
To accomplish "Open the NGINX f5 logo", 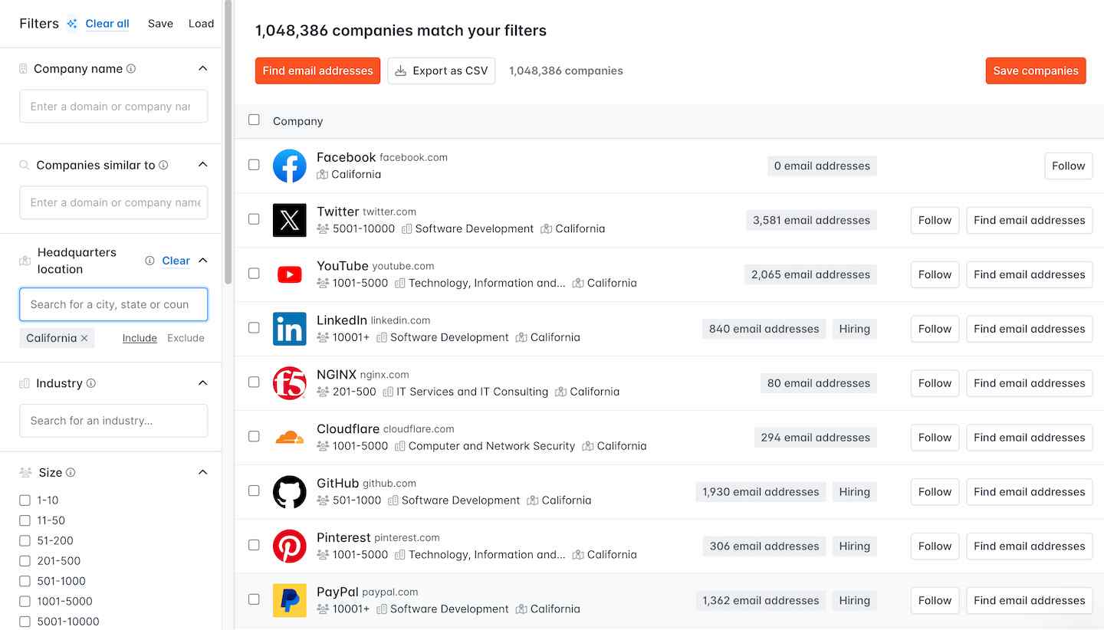I will (289, 383).
